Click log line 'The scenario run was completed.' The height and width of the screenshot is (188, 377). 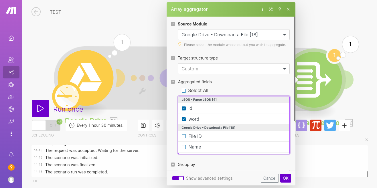click(77, 172)
